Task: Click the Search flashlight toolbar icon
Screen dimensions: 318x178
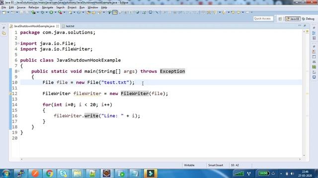Action: [x=100, y=12]
